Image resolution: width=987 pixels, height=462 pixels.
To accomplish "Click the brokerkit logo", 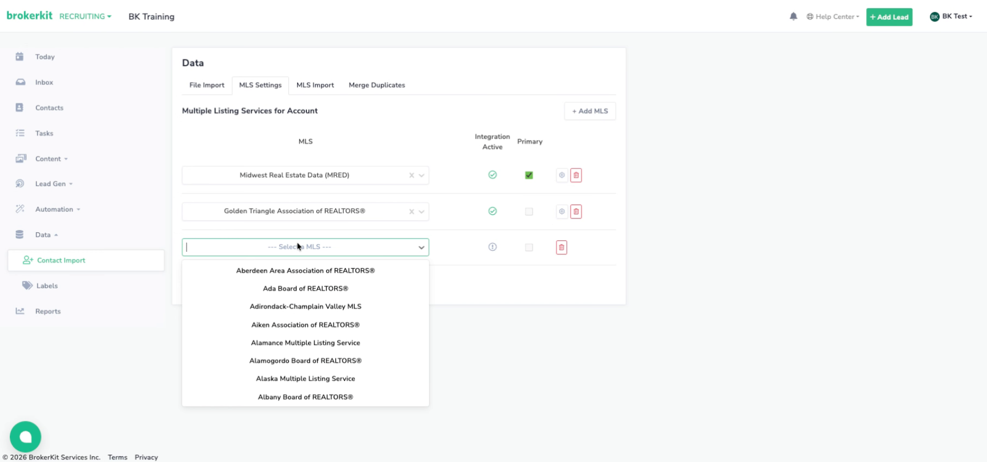I will pos(29,15).
